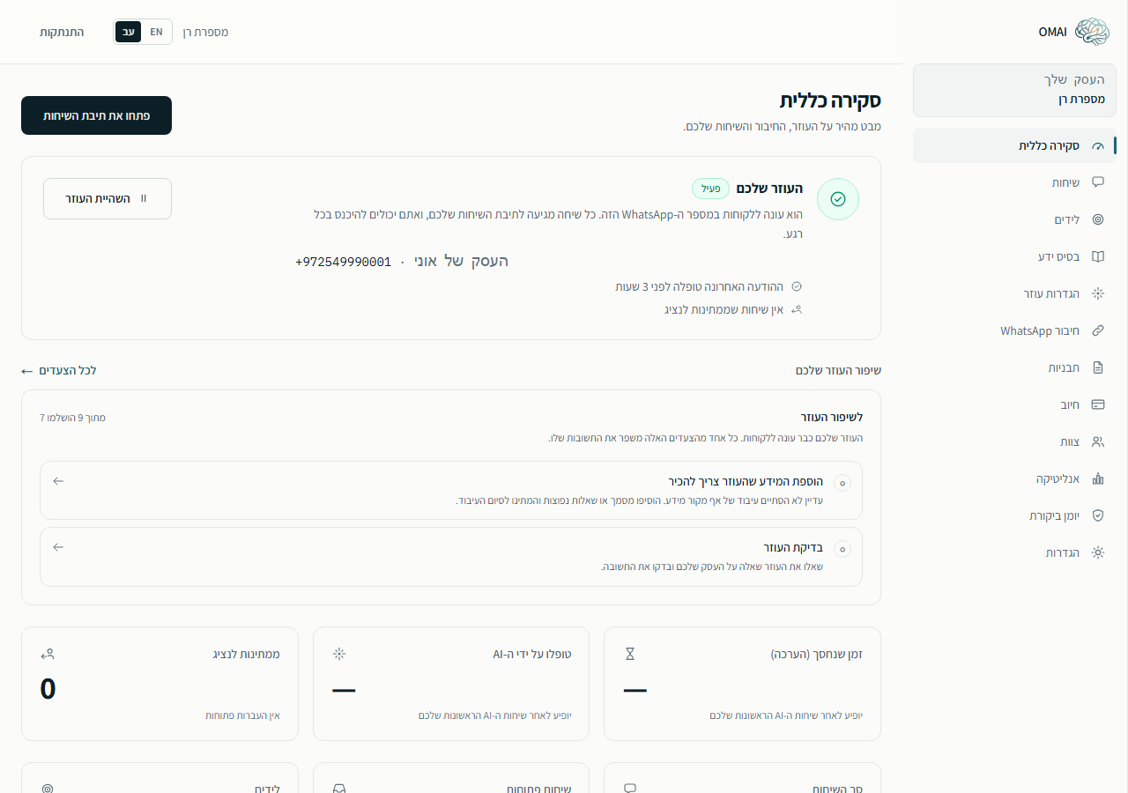
Task: Click the speedometer icon beside סקירה כללית
Action: coord(1097,146)
